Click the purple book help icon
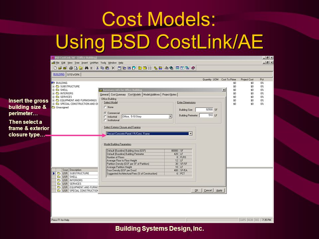 coord(193,68)
